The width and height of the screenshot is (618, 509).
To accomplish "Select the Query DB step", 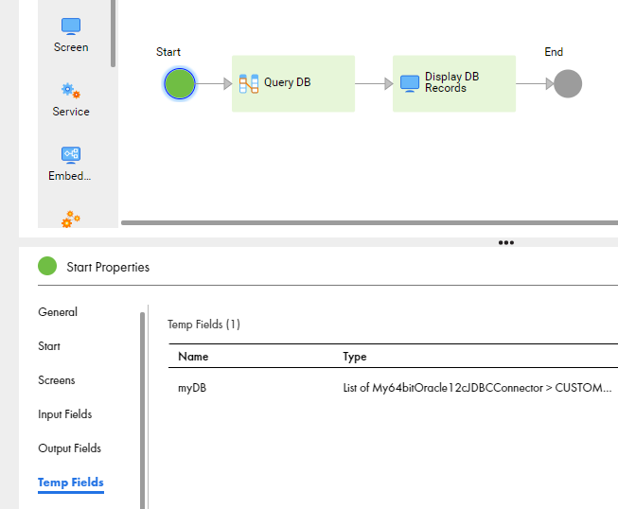I will click(x=293, y=83).
